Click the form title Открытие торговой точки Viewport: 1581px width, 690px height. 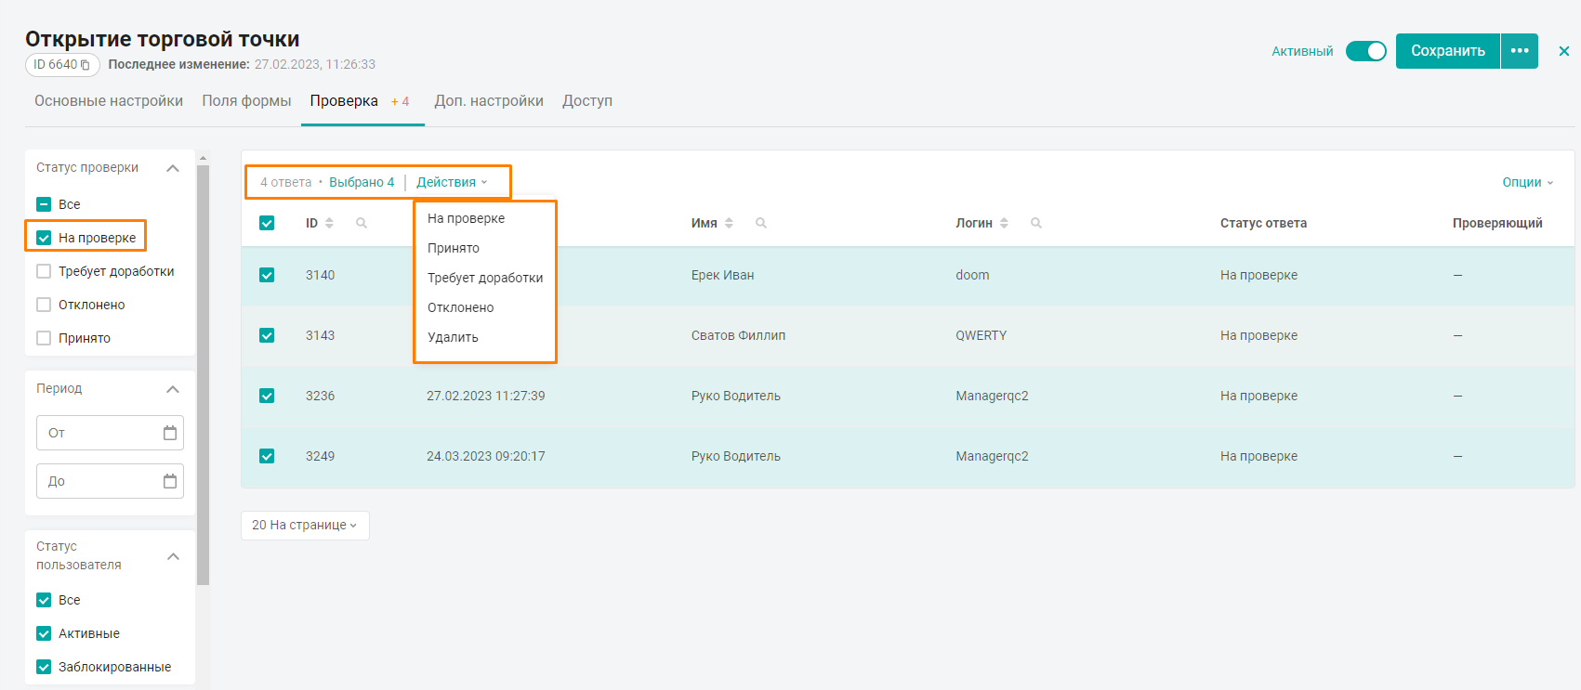click(163, 39)
